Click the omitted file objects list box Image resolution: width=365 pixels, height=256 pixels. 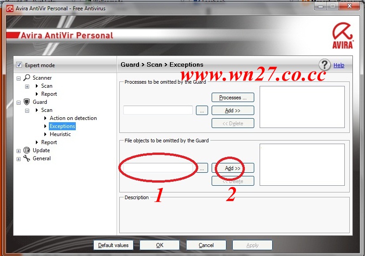pyautogui.click(x=302, y=164)
